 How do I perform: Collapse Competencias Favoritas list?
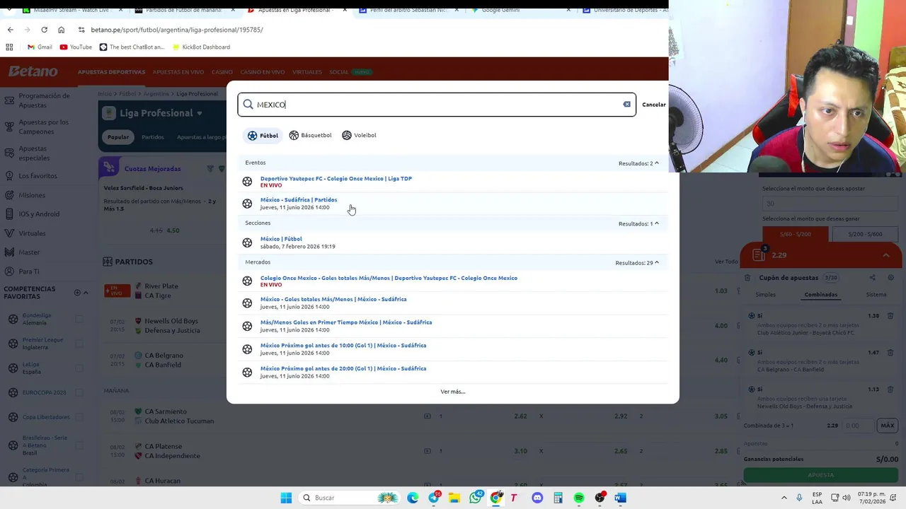[x=86, y=293]
